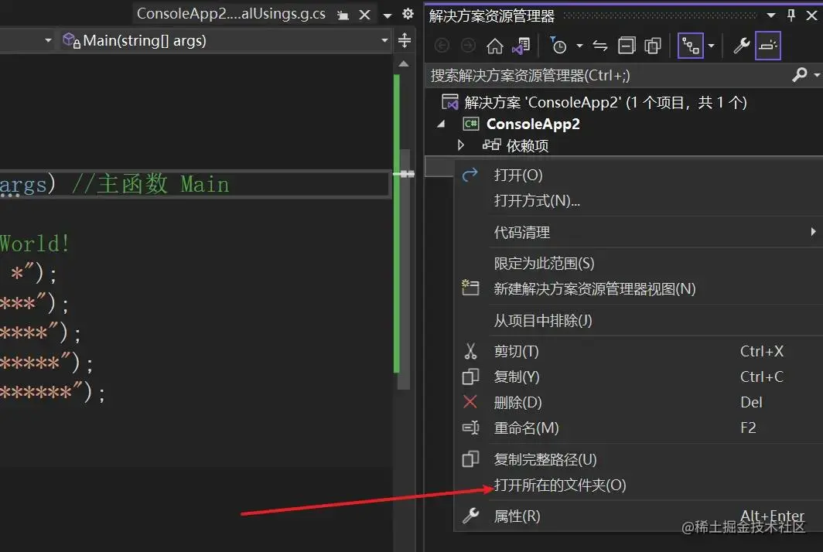Toggle keep-document-open icon on the tab
Image resolution: width=823 pixels, height=552 pixels.
(x=341, y=13)
